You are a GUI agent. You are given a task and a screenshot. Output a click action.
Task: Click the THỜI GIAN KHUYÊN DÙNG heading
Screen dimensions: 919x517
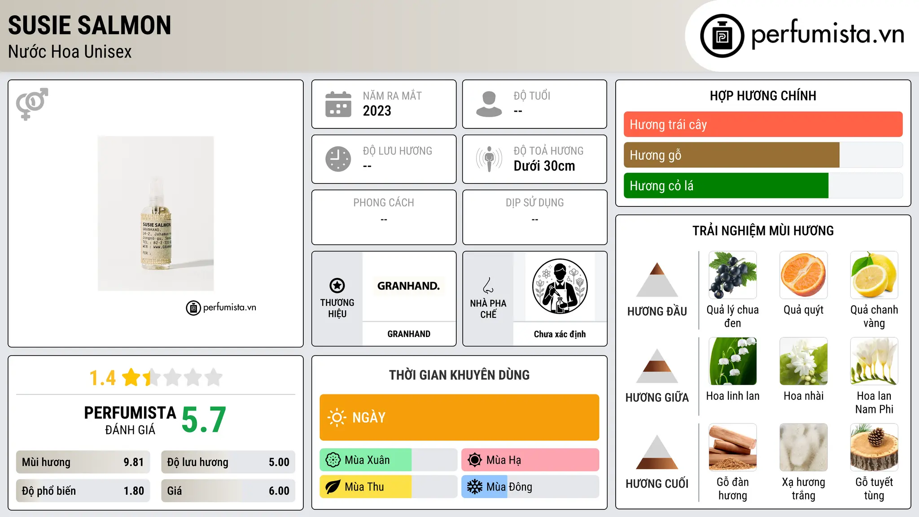[459, 375]
